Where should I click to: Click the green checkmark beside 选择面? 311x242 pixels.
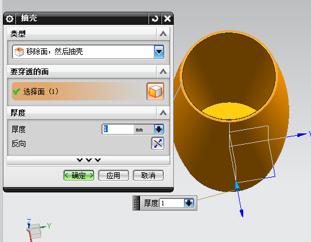pyautogui.click(x=16, y=91)
